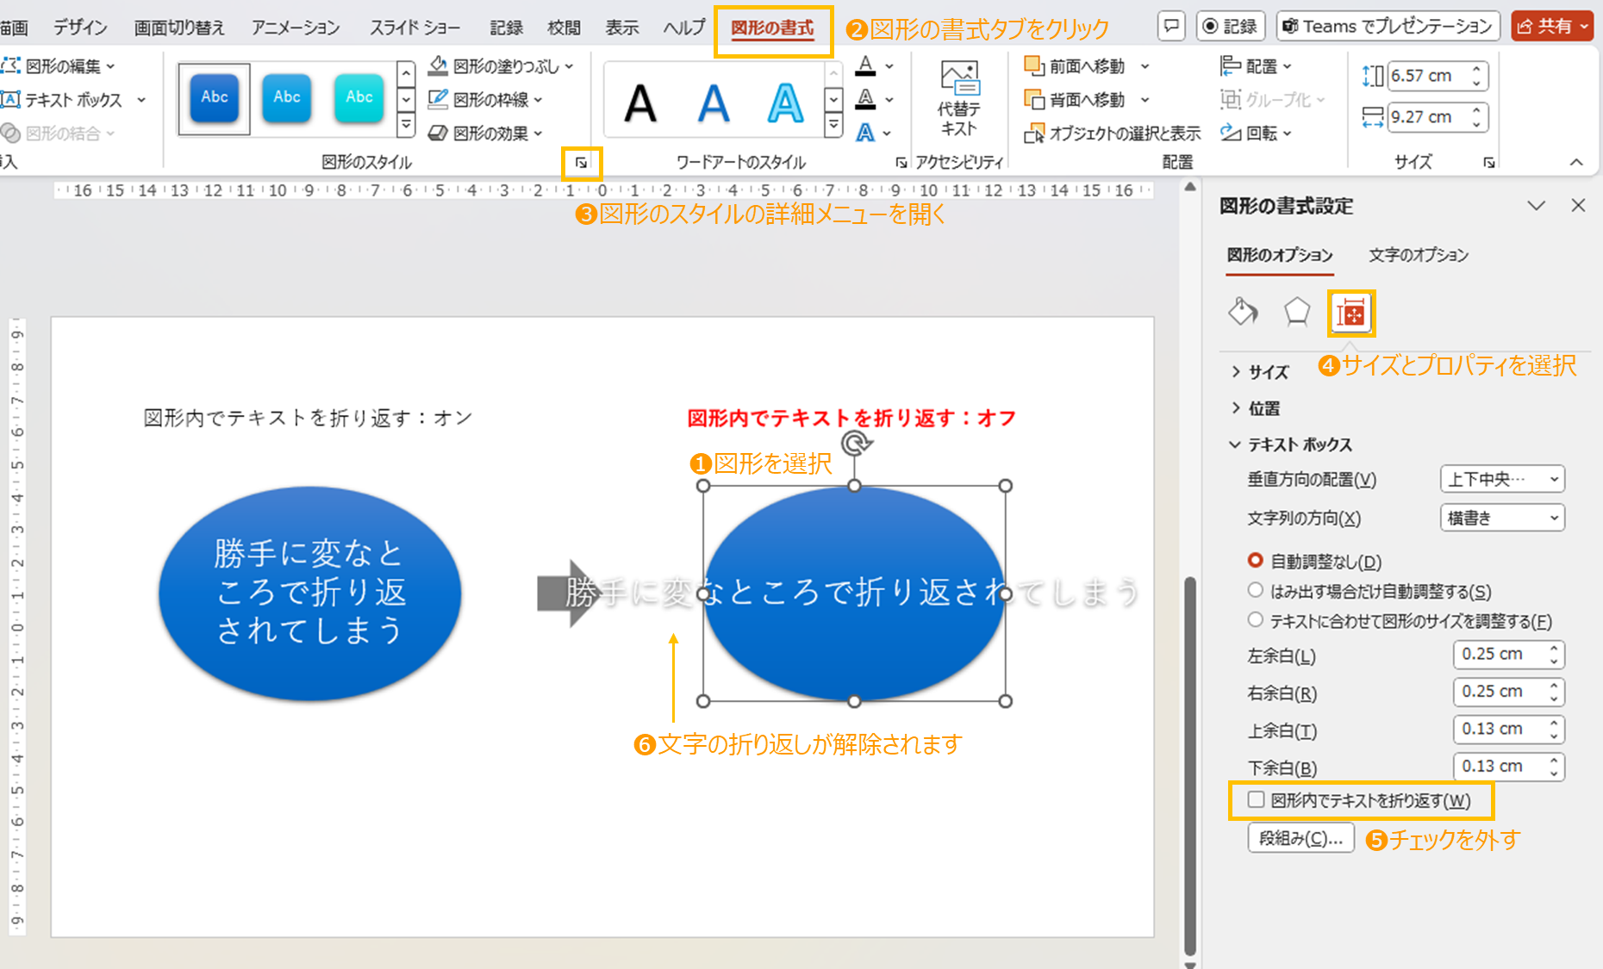This screenshot has height=969, width=1603.
Task: Click the comments speech bubble icon
Action: pyautogui.click(x=1171, y=26)
